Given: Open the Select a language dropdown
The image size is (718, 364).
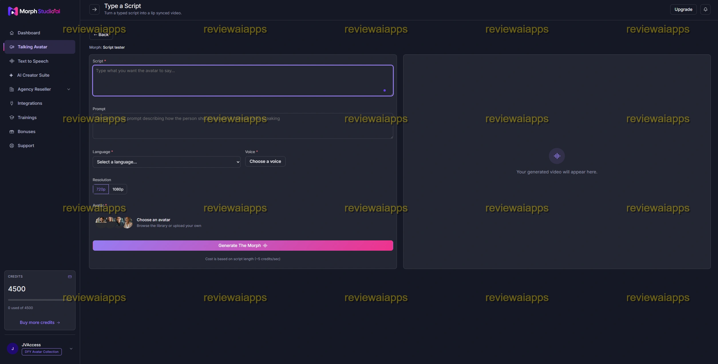Looking at the screenshot, I should click(x=167, y=162).
